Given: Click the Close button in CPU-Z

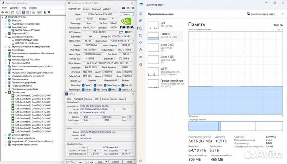Looking at the screenshot, I should point(130,162).
